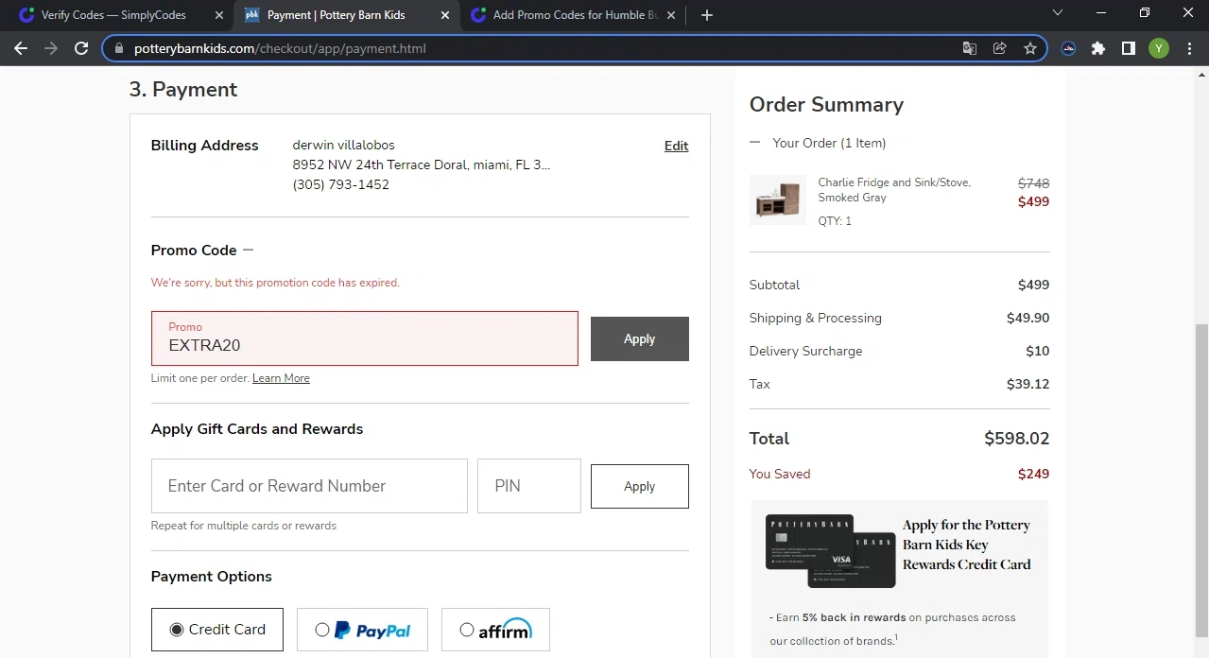Click the struck-through $748 original price

point(1033,183)
